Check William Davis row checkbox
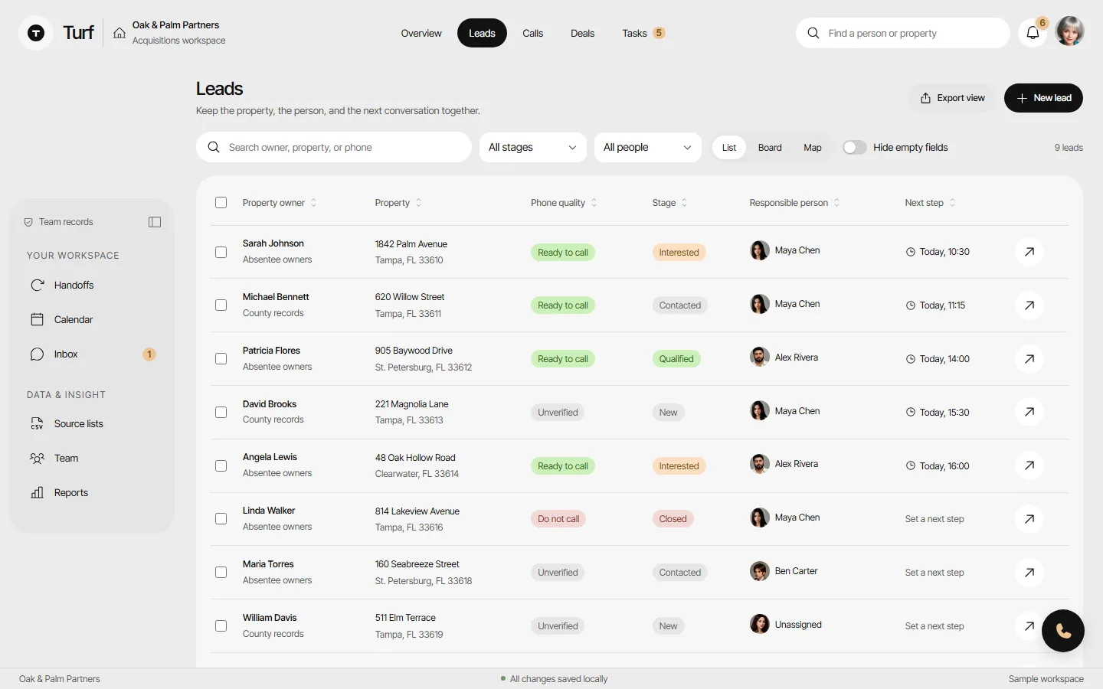 pyautogui.click(x=221, y=626)
